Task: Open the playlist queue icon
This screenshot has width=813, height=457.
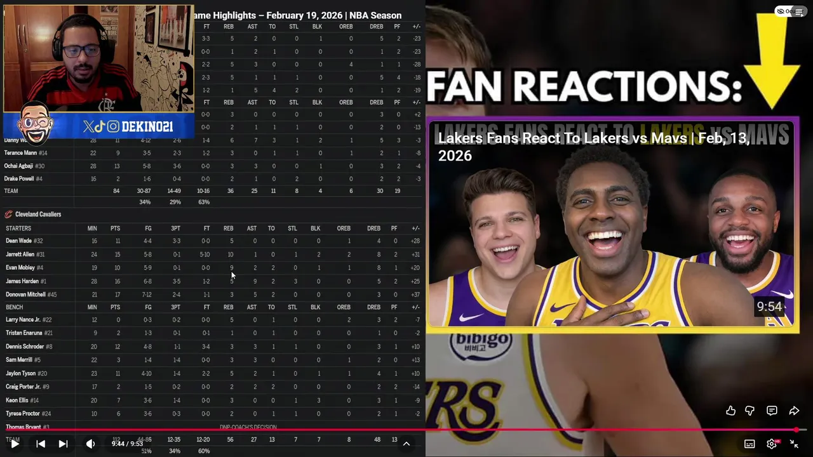Action: click(x=799, y=11)
